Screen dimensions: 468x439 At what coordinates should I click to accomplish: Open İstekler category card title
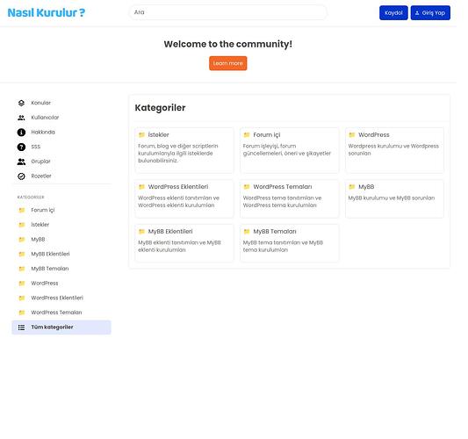158,135
